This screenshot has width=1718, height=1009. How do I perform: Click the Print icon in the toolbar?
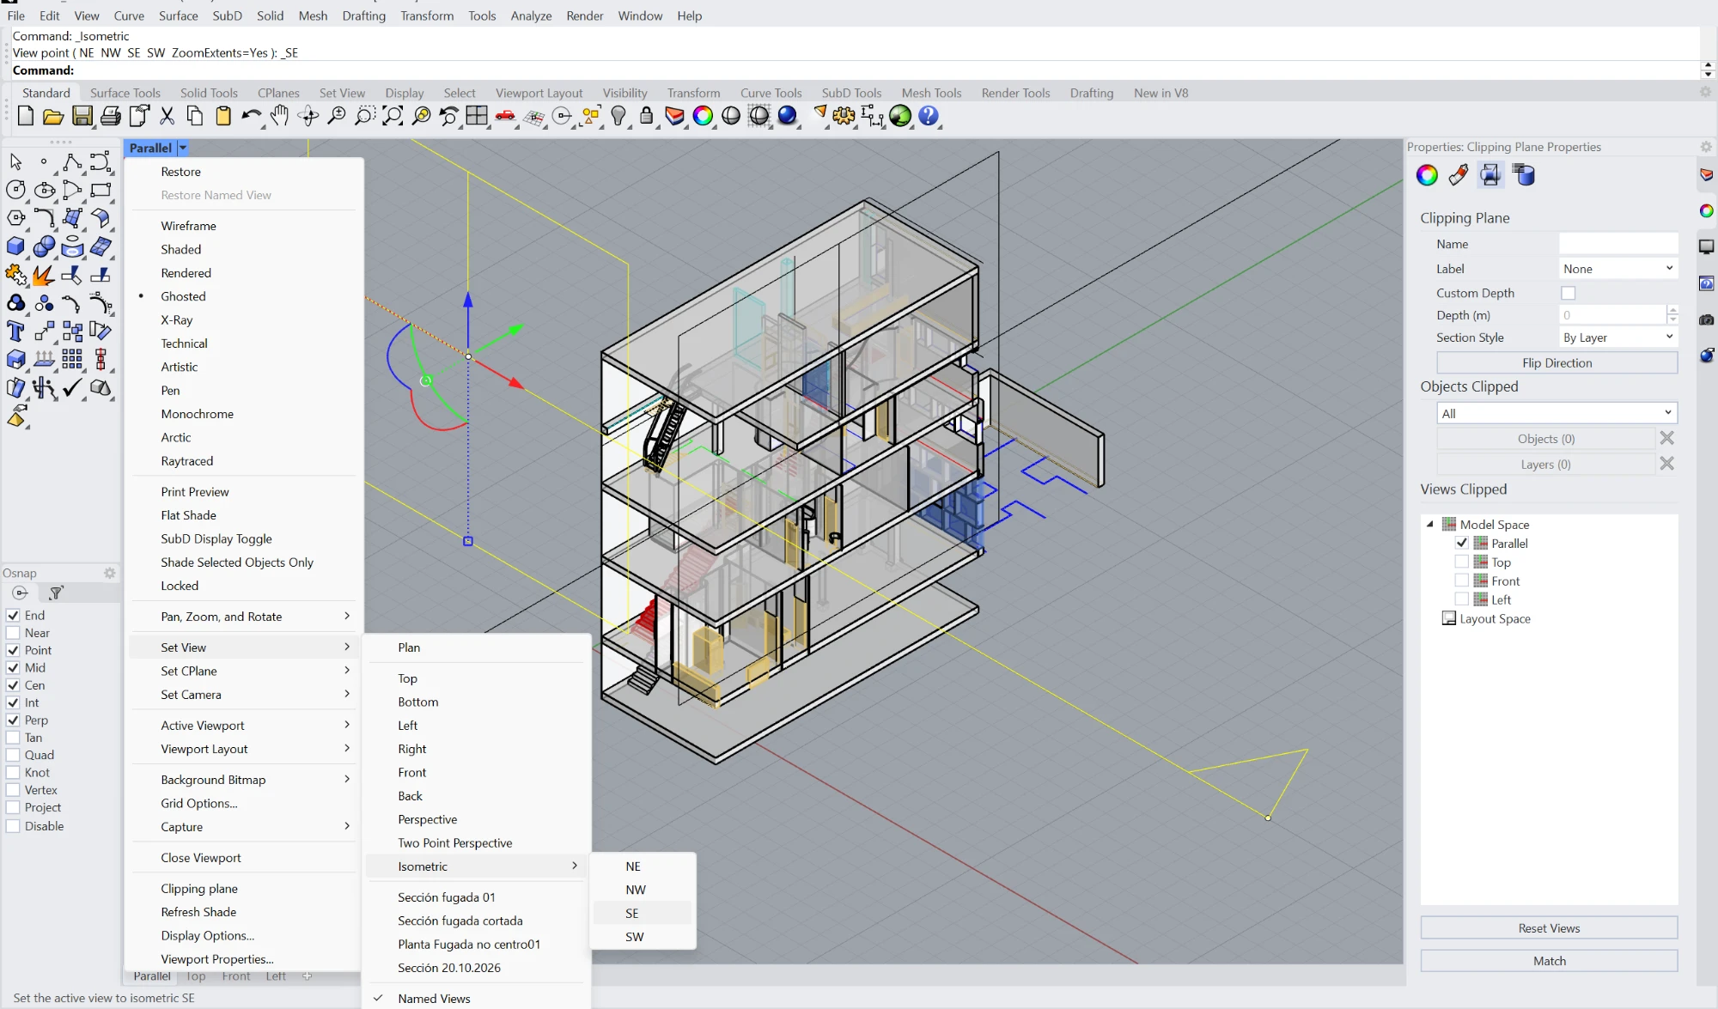click(110, 116)
